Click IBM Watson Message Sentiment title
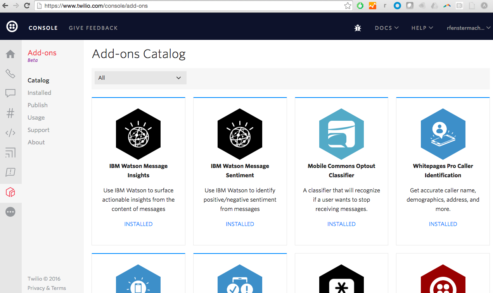Viewport: 493px width, 293px height. (x=240, y=171)
